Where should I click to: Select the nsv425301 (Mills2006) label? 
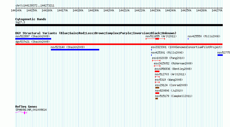coord(167,53)
